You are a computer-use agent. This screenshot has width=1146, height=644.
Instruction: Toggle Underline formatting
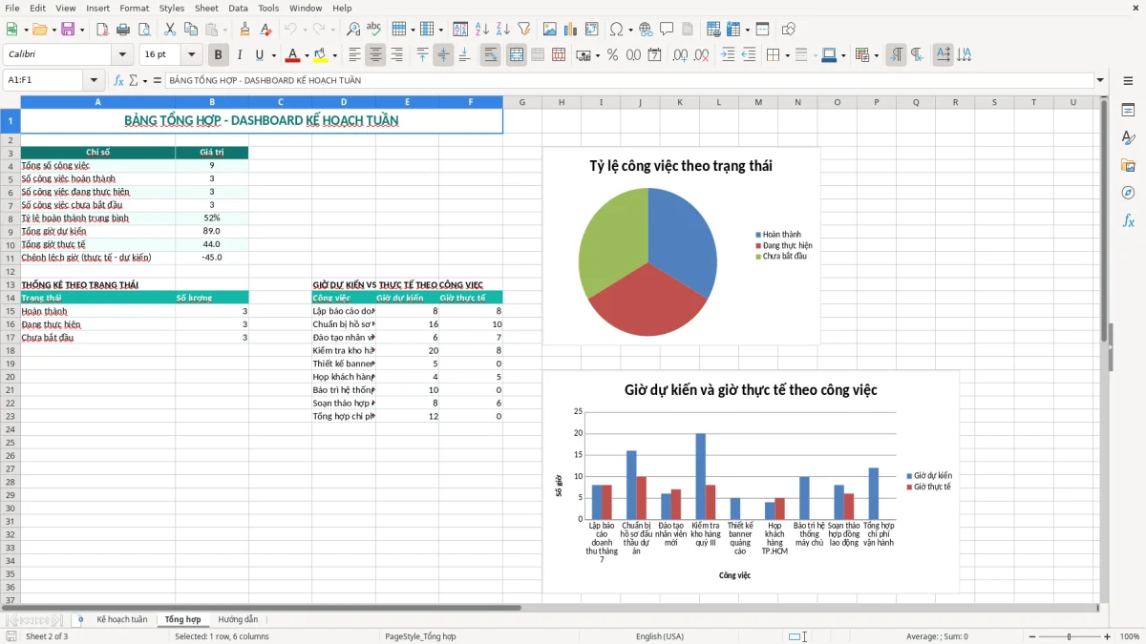coord(260,55)
